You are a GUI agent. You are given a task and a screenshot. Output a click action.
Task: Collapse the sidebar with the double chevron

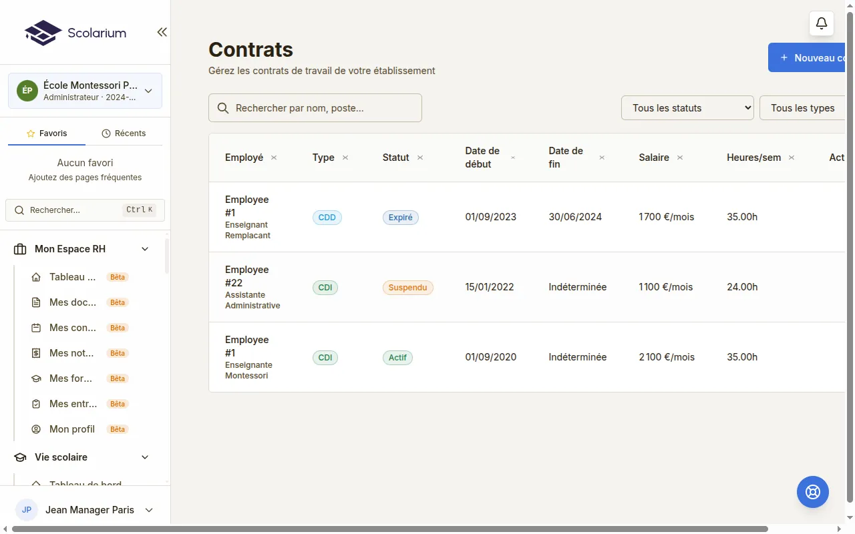(x=162, y=32)
